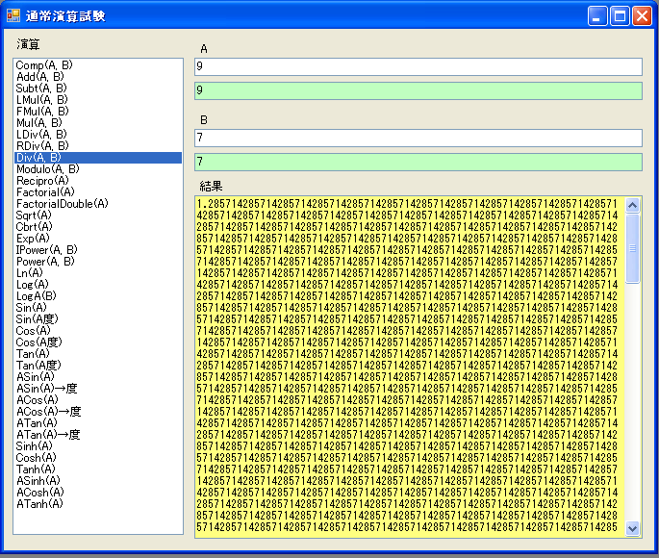Minimize the 通常演算試験 window
Image resolution: width=659 pixels, height=558 pixels.
click(597, 16)
